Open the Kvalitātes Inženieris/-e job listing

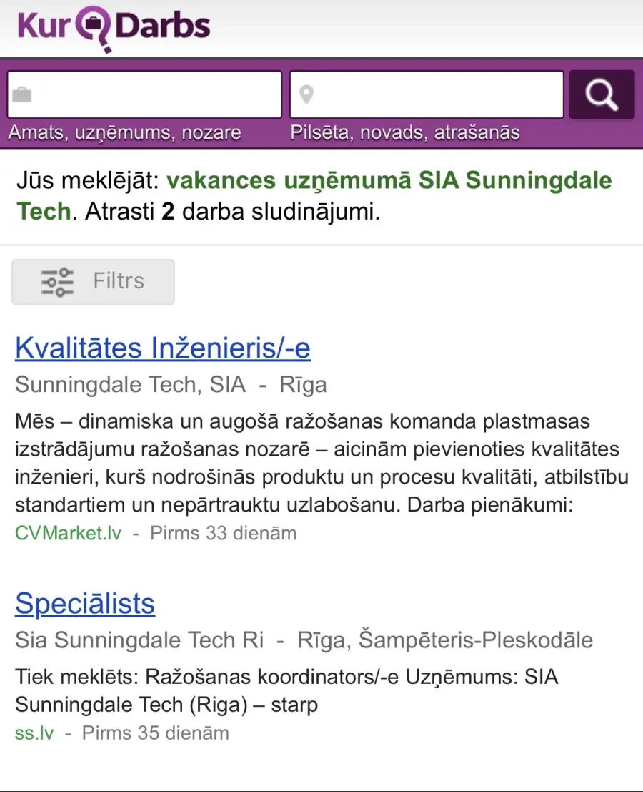(162, 348)
